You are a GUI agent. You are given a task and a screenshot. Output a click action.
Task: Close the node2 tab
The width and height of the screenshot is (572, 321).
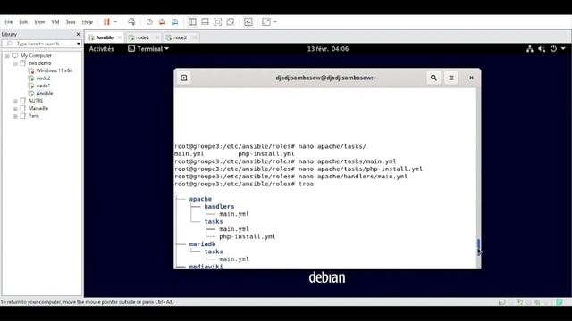pos(195,37)
